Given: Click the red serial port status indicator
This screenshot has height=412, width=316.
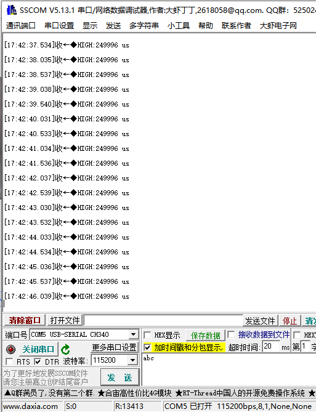Looking at the screenshot, I should click(10, 349).
